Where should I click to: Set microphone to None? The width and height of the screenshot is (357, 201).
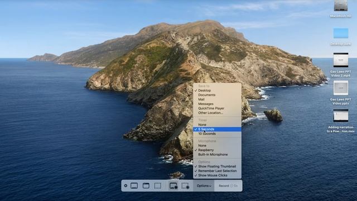point(217,146)
